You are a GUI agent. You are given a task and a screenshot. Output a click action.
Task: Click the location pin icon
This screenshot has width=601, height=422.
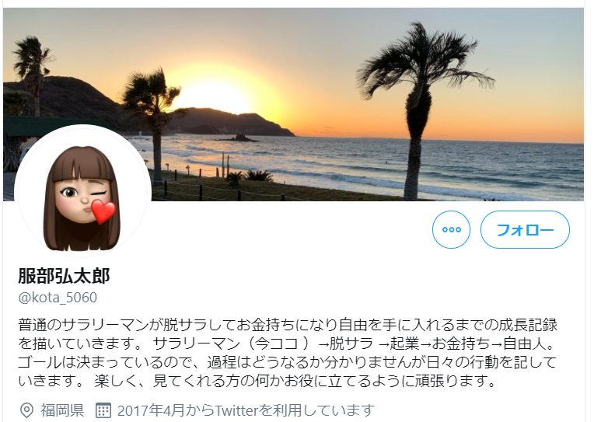(26, 410)
